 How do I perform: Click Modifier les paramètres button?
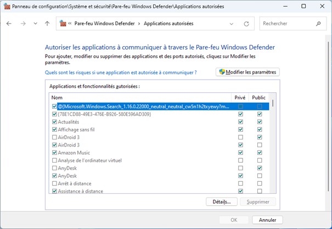(248, 72)
